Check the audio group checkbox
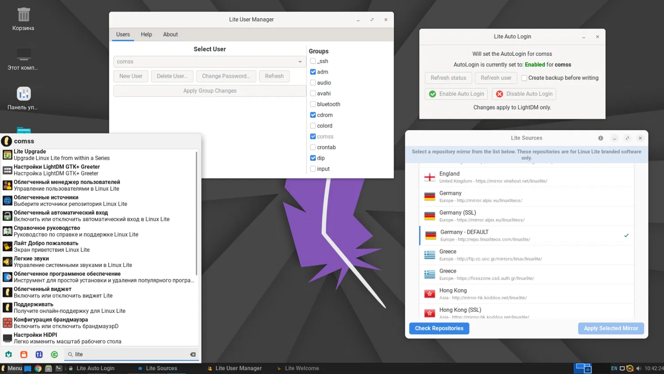Viewport: 664px width, 374px height. pyautogui.click(x=313, y=83)
